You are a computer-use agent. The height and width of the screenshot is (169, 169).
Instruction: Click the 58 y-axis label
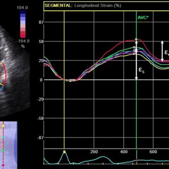41,42
